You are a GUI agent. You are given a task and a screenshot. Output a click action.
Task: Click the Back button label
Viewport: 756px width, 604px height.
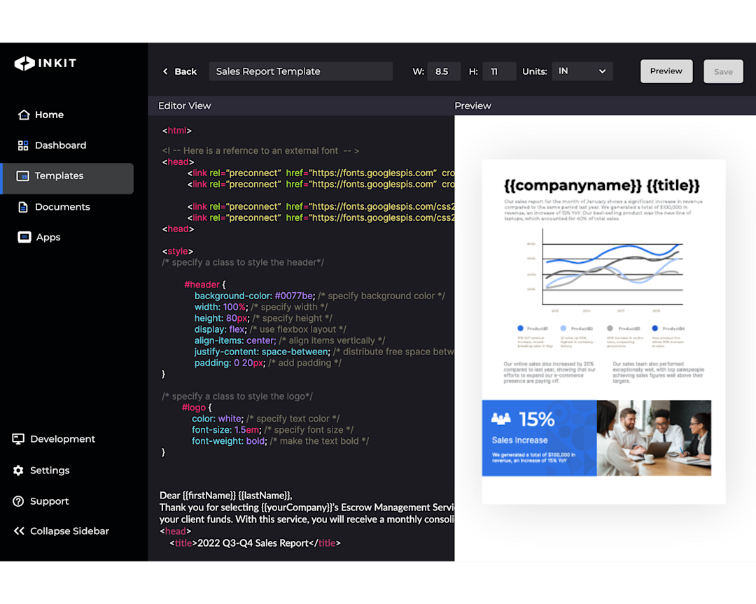point(185,71)
